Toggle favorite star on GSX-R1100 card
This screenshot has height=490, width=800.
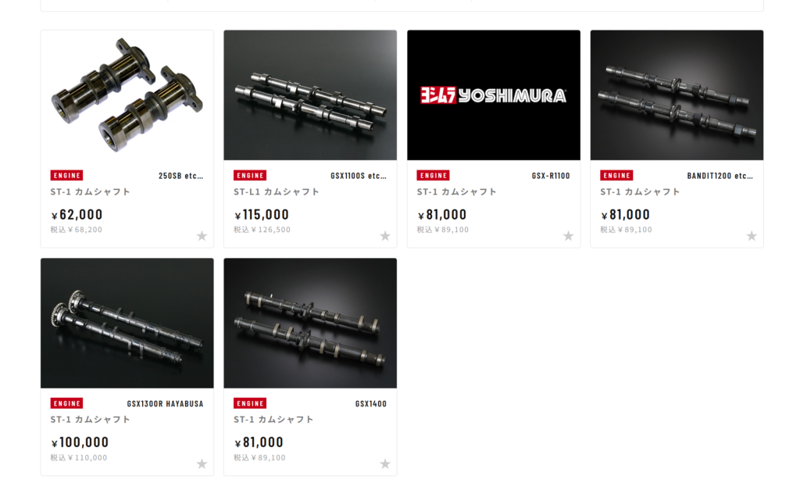(x=569, y=236)
